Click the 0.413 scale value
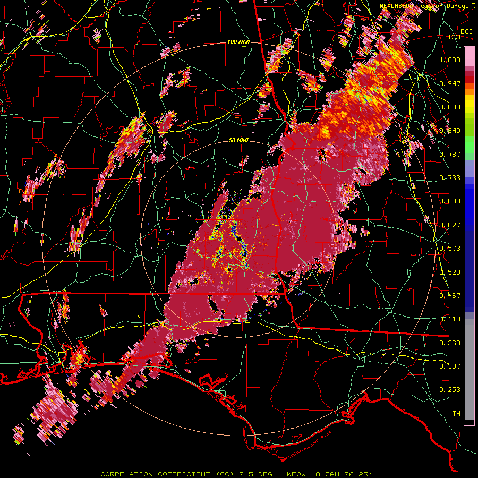Screen dimensions: 478x478 (x=450, y=319)
